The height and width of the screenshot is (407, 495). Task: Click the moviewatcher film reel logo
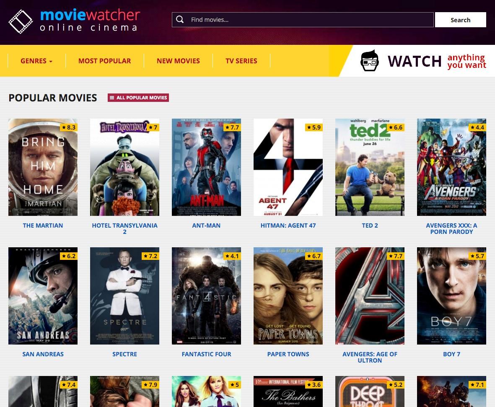(21, 21)
